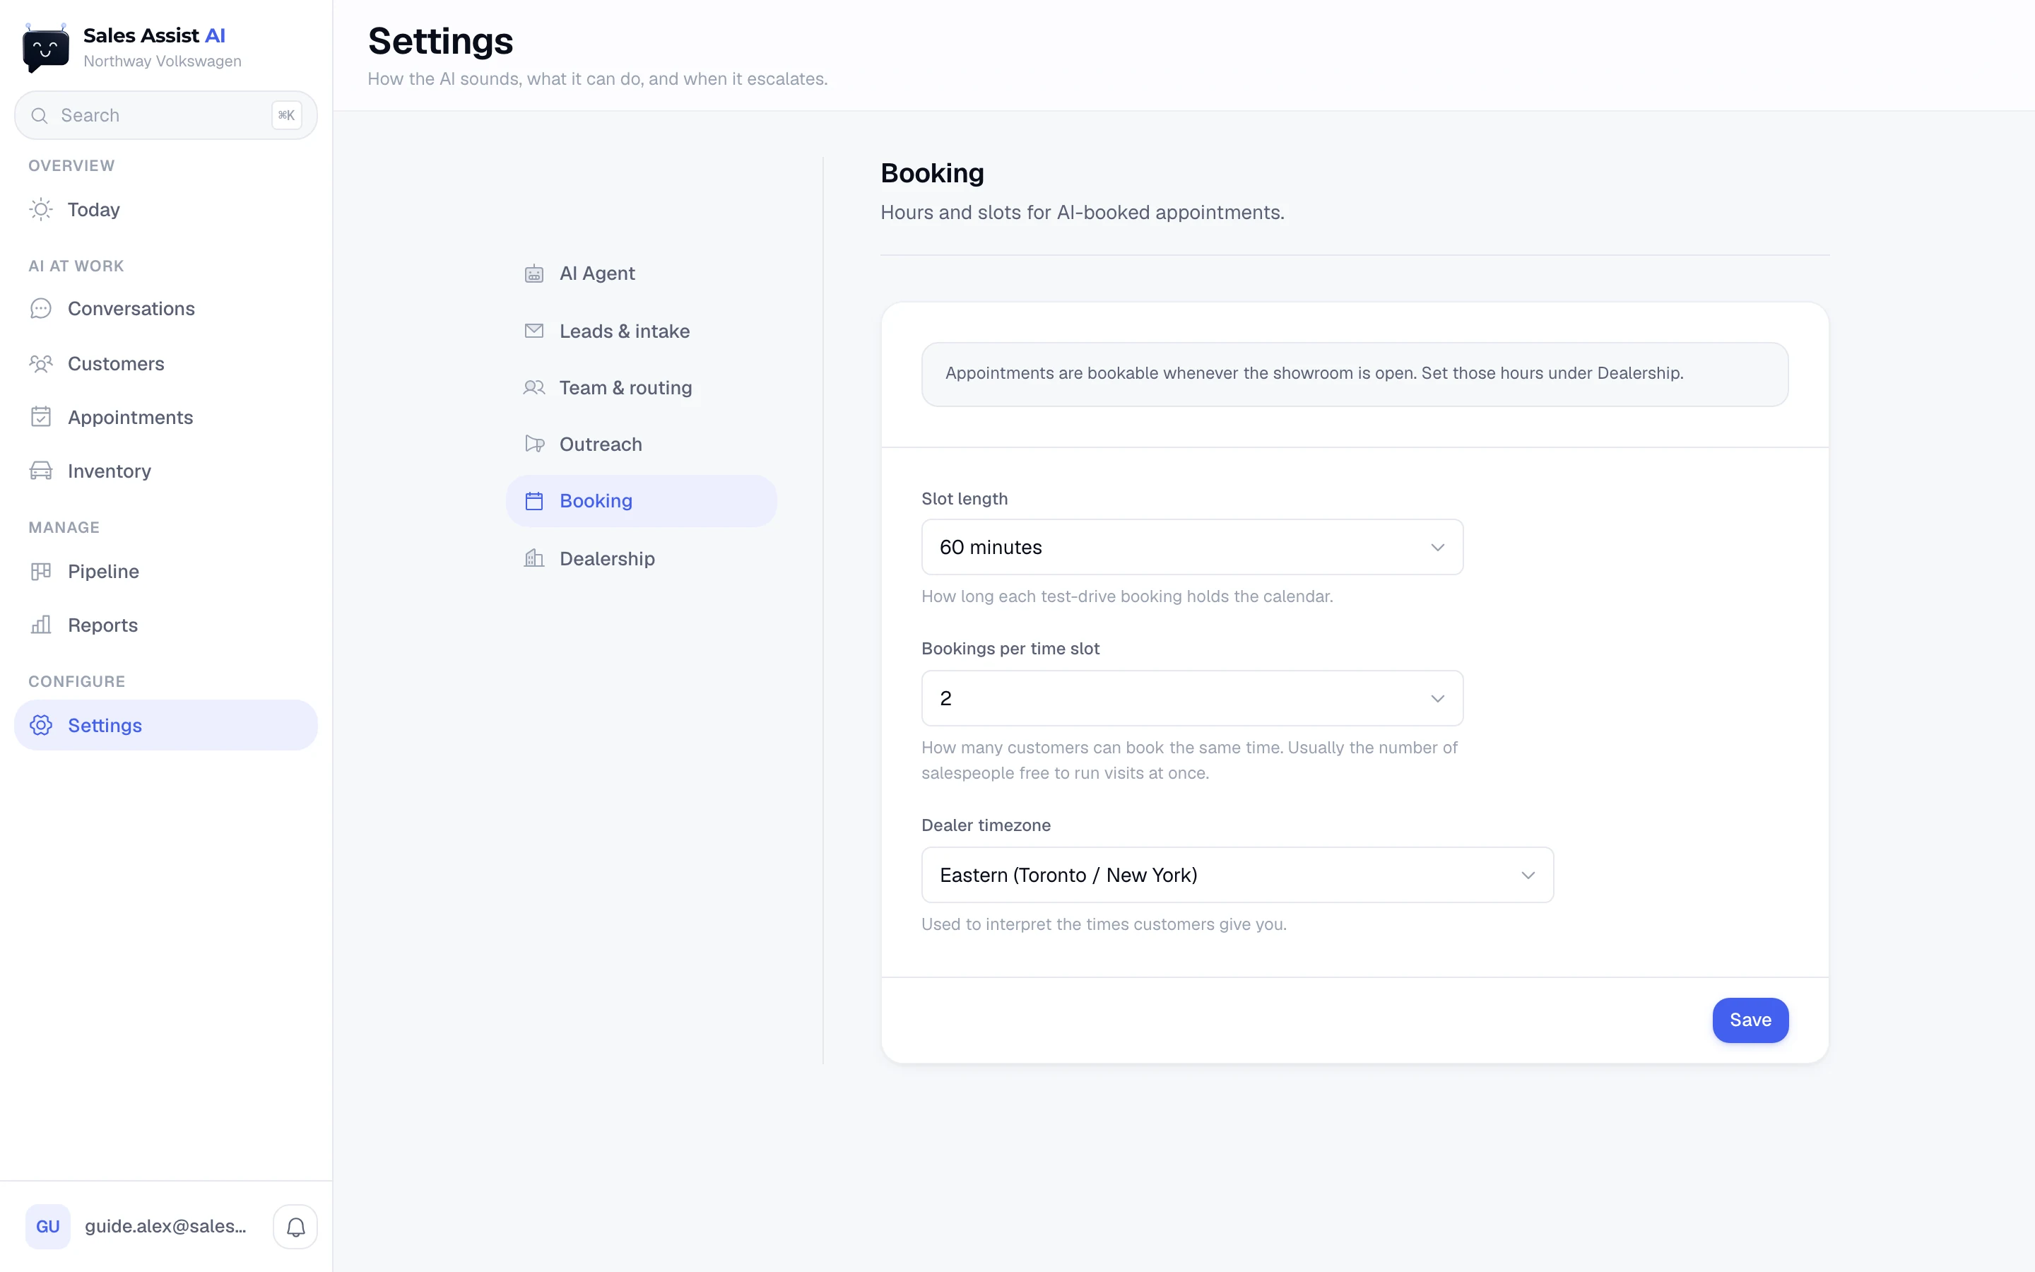Open the Slot length dropdown
The width and height of the screenshot is (2035, 1272).
(x=1193, y=547)
